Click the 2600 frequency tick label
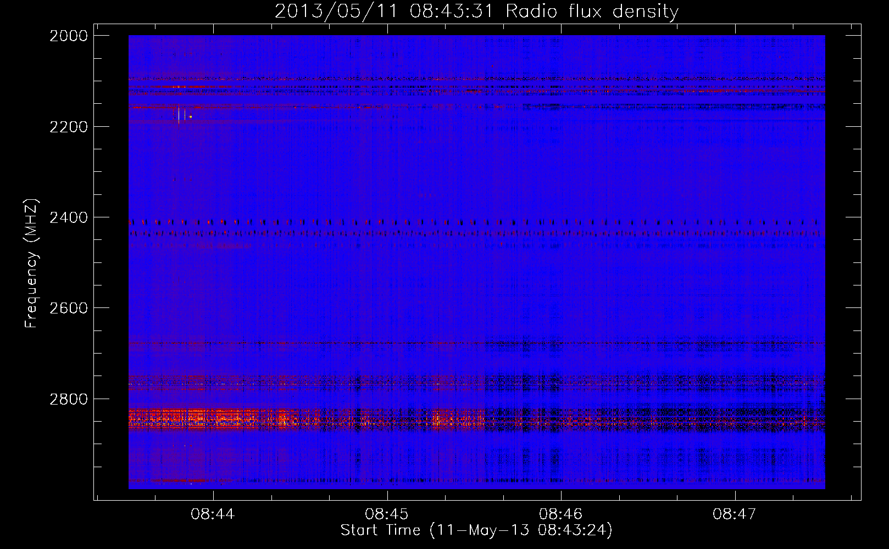Viewport: 889px width, 549px height. point(69,308)
